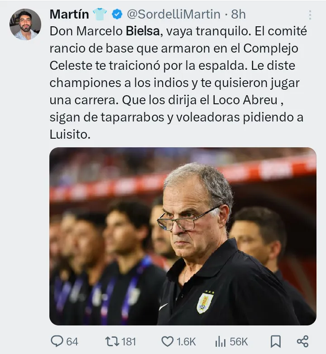Click the 1.6K likes count

[187, 341]
